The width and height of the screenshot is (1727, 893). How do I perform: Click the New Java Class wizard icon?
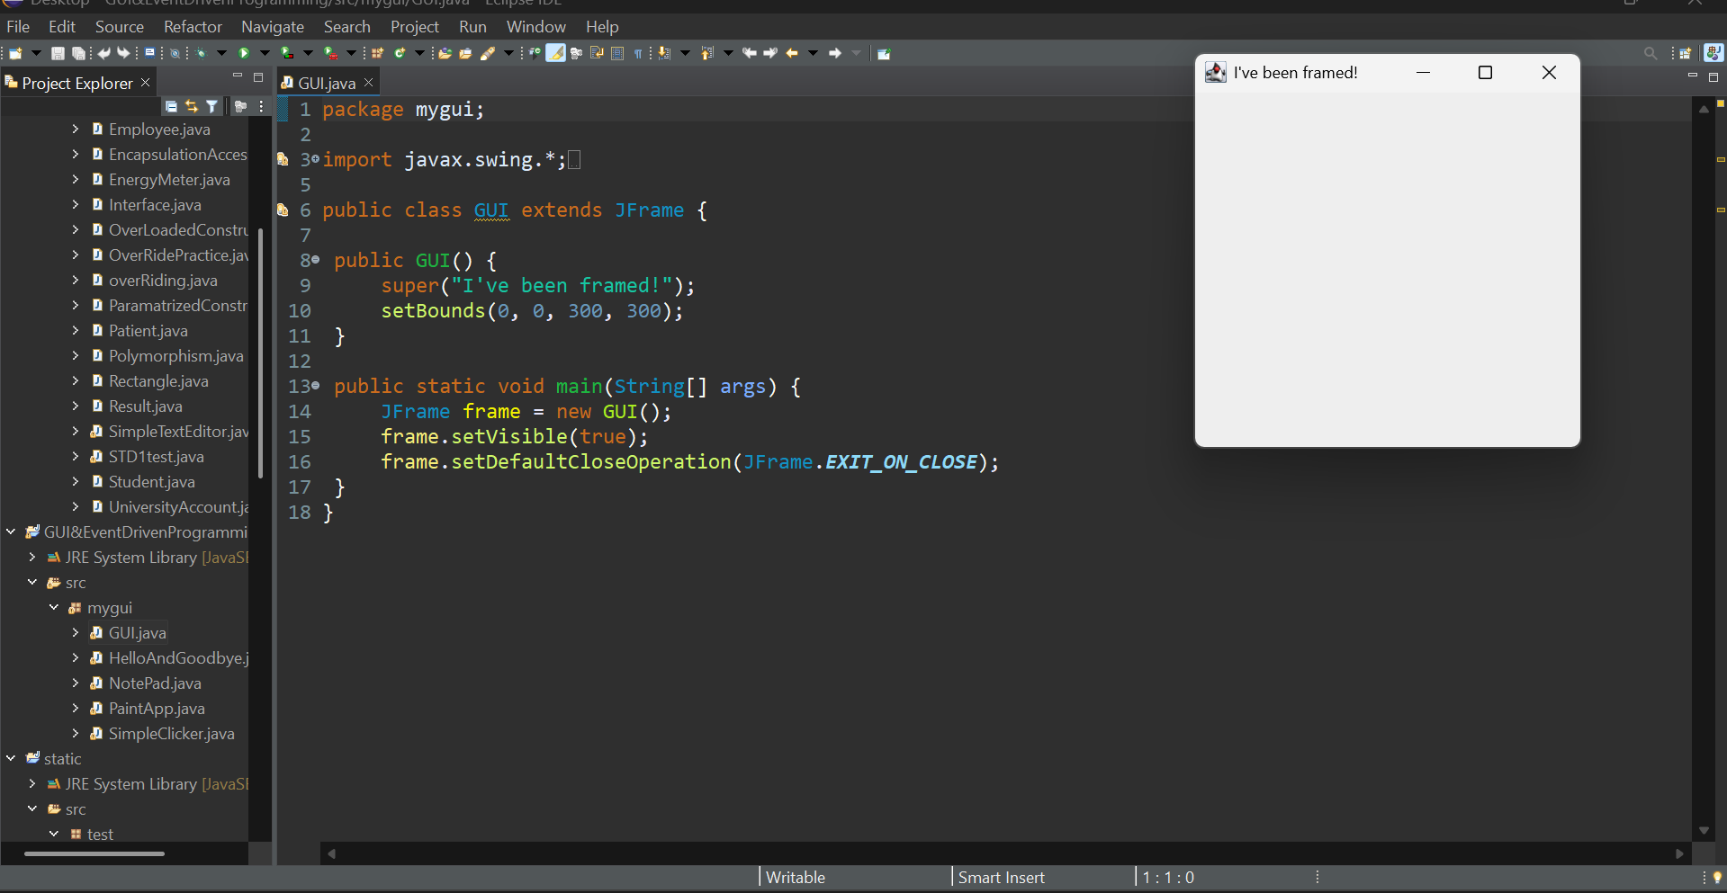(x=400, y=53)
